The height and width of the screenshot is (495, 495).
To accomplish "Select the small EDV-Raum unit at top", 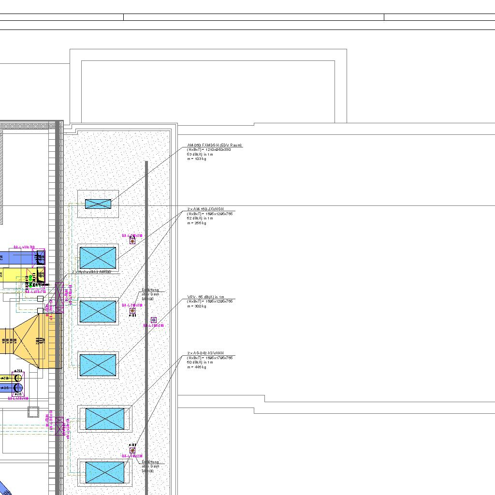I will (98, 204).
